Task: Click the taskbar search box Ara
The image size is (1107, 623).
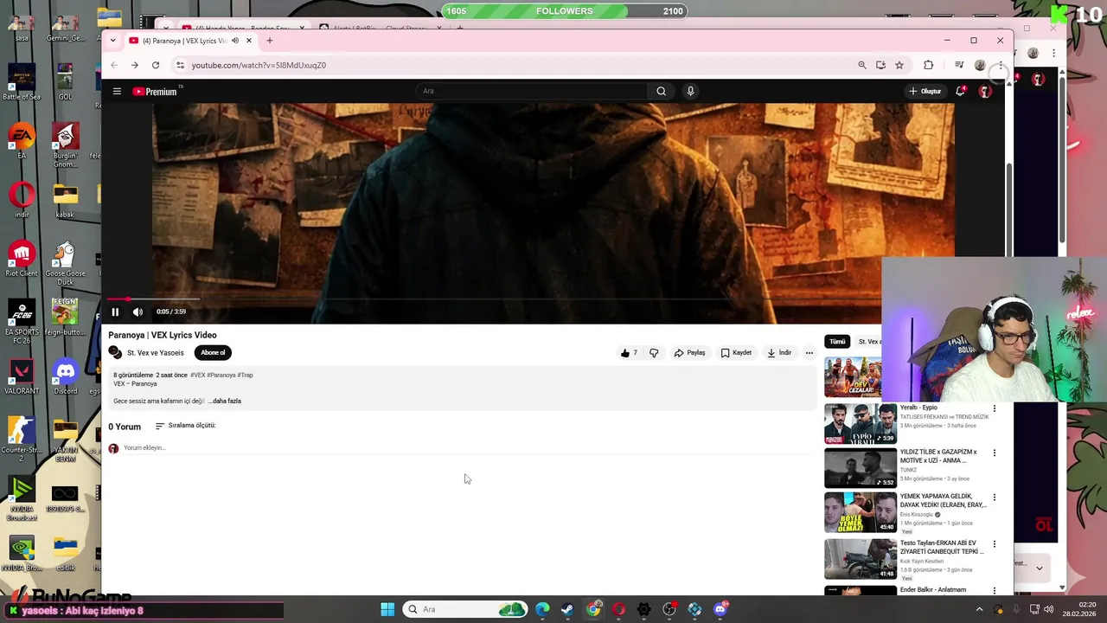Action: [x=465, y=609]
